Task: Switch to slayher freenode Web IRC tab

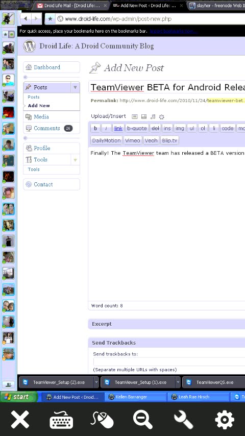Action: pos(215,5)
